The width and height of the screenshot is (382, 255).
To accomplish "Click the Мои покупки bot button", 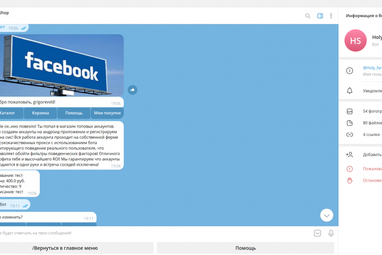I will click(x=107, y=113).
